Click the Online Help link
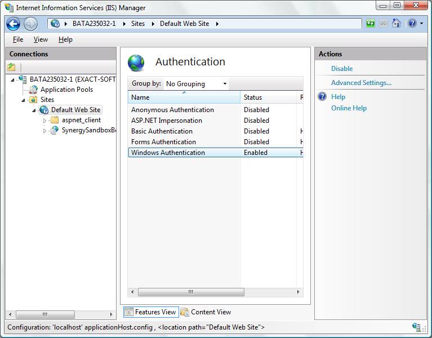This screenshot has height=338, width=432. pyautogui.click(x=349, y=108)
